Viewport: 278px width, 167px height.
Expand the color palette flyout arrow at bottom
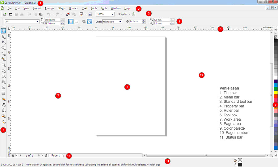point(276,155)
